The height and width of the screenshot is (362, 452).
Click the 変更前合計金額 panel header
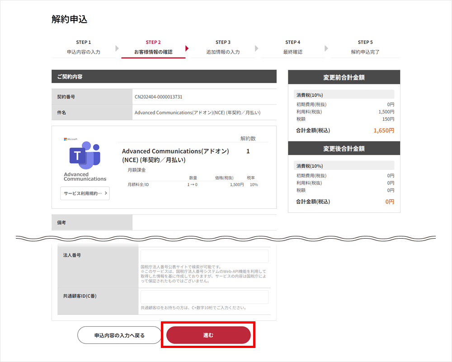pyautogui.click(x=344, y=77)
